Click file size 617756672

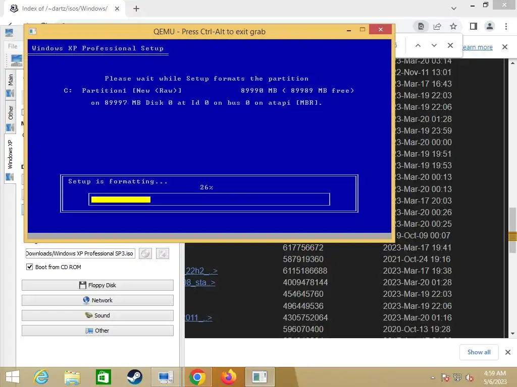pos(303,247)
